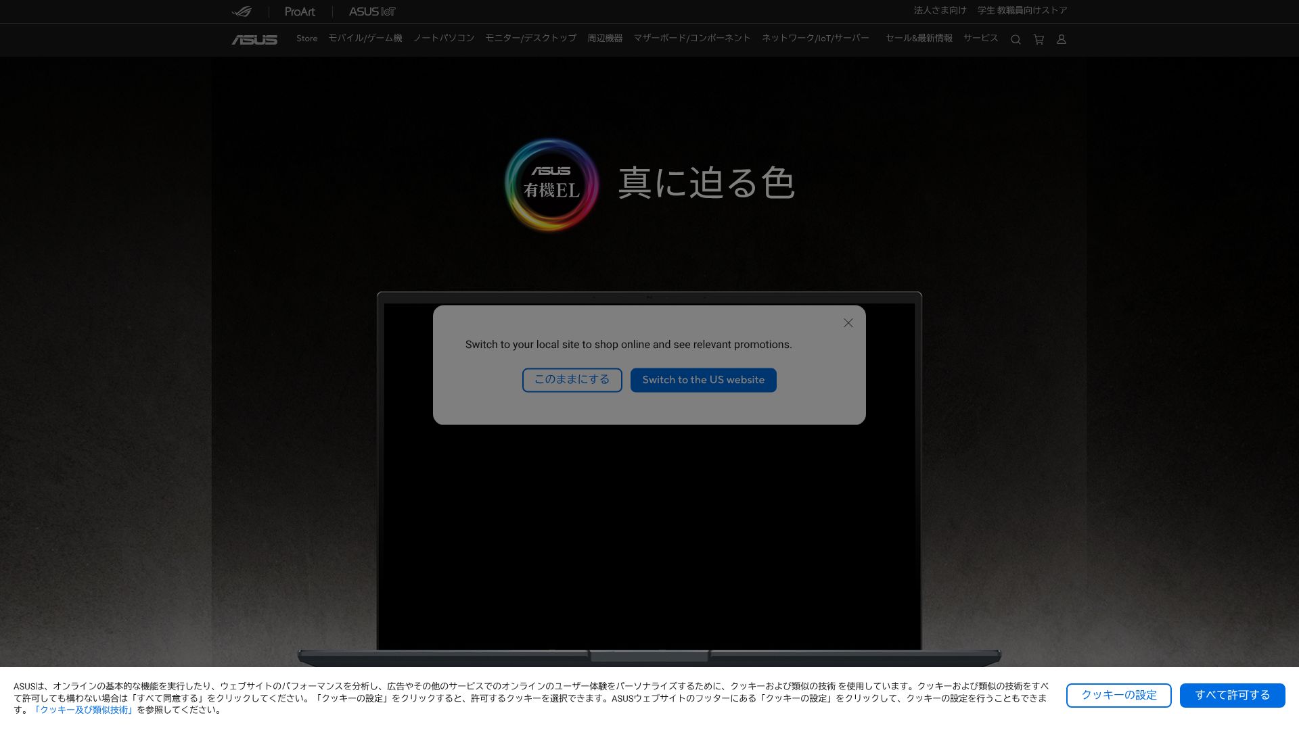The height and width of the screenshot is (730, 1299).
Task: Open 法人さま向け business link
Action: [940, 11]
